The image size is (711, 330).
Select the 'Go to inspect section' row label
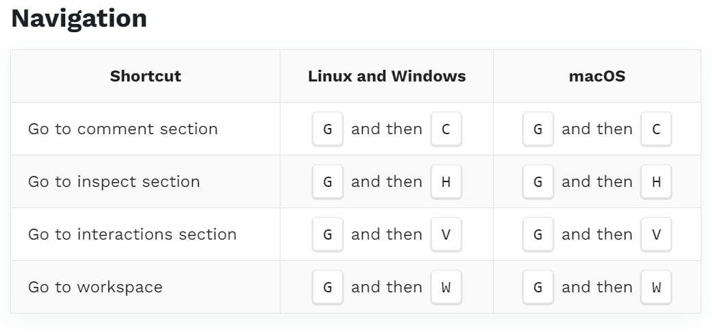(x=114, y=181)
